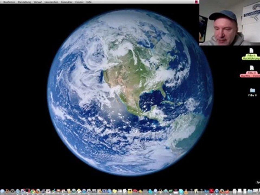Click the webcam video overlay of the presenter
Viewport: 260px width, 195px height.
coord(229,23)
